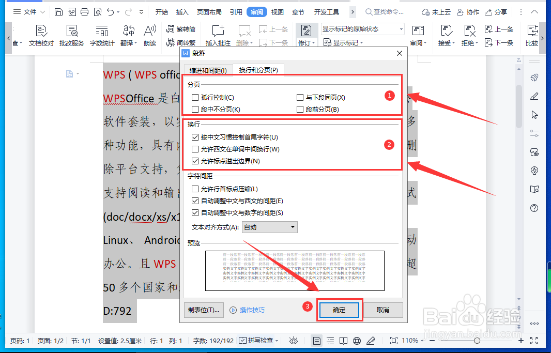The height and width of the screenshot is (353, 551).
Task: Open 页面布局 ribbon tab
Action: (209, 12)
